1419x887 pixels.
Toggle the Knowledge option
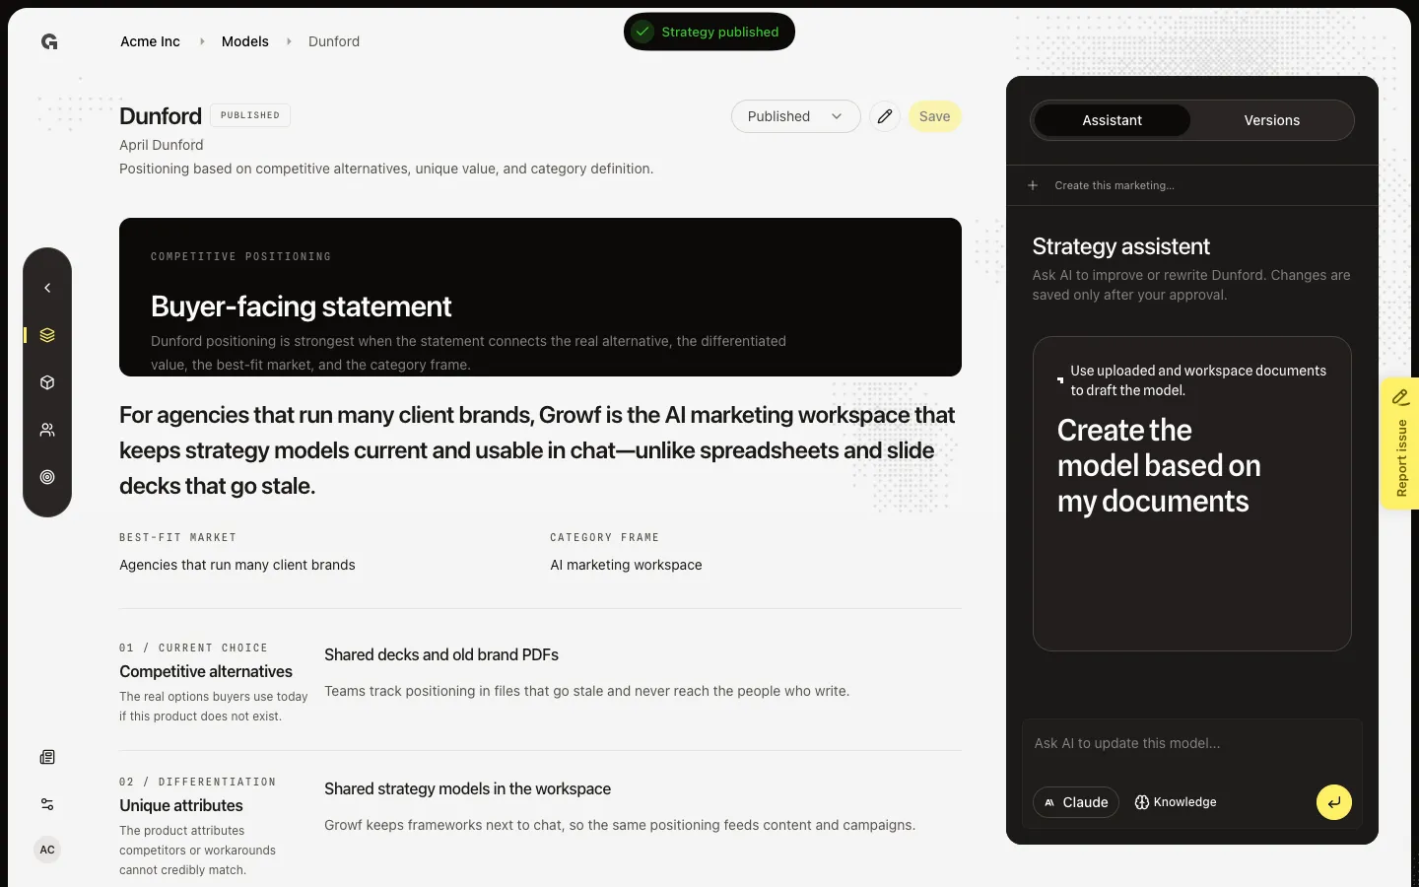point(1176,802)
